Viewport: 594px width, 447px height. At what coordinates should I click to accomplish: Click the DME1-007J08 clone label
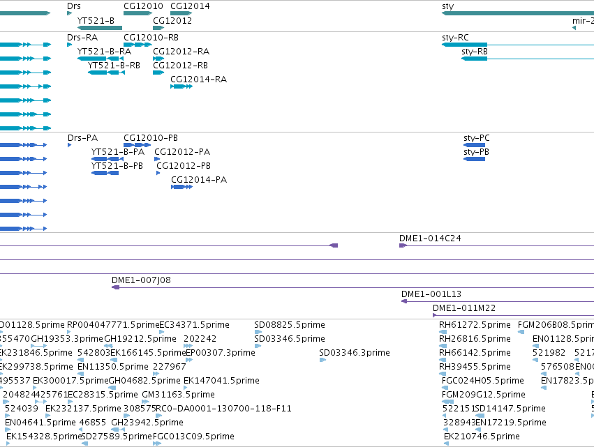(x=141, y=280)
